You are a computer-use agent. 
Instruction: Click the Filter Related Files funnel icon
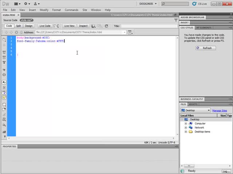click(176, 20)
